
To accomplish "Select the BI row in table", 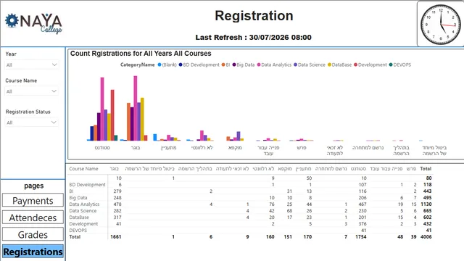I will point(250,191).
